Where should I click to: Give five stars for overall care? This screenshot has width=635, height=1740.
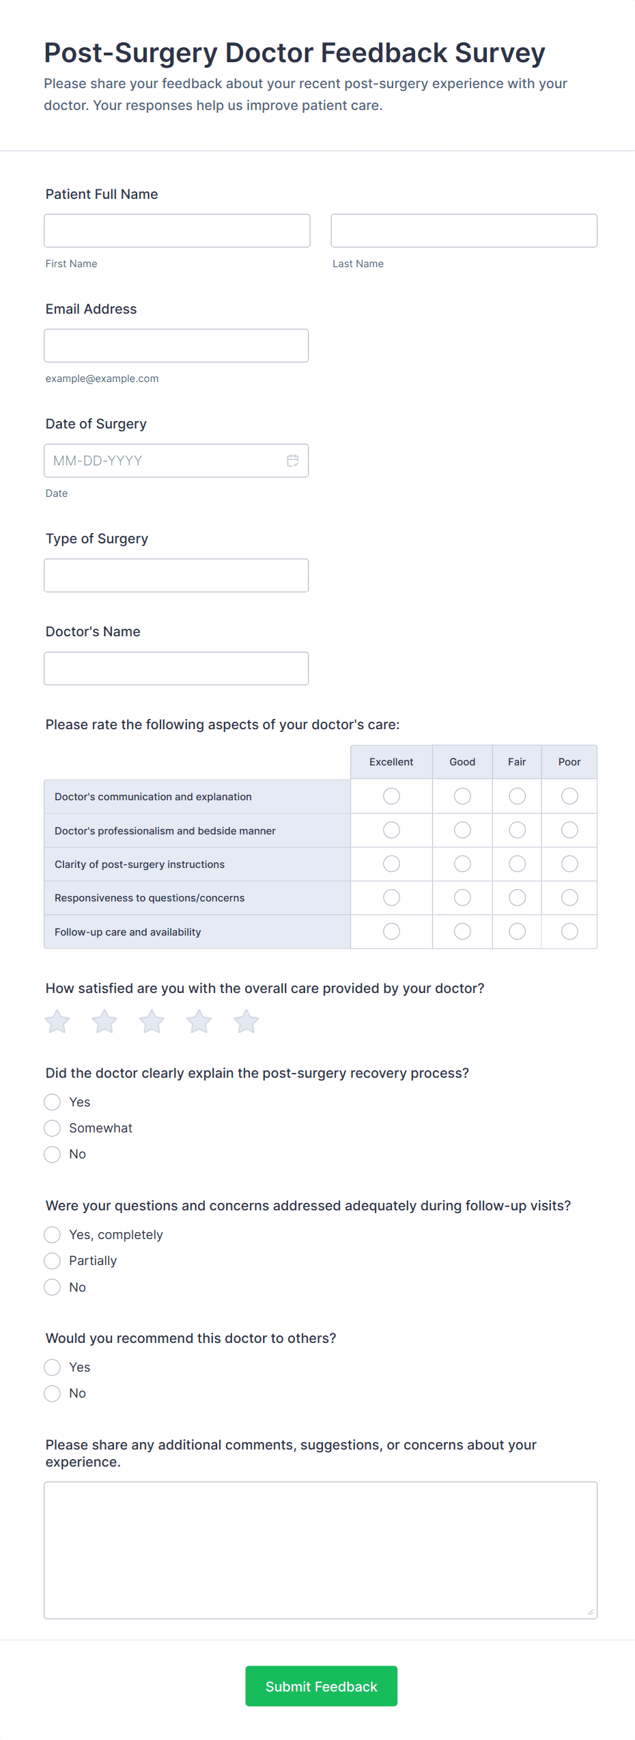[246, 1022]
